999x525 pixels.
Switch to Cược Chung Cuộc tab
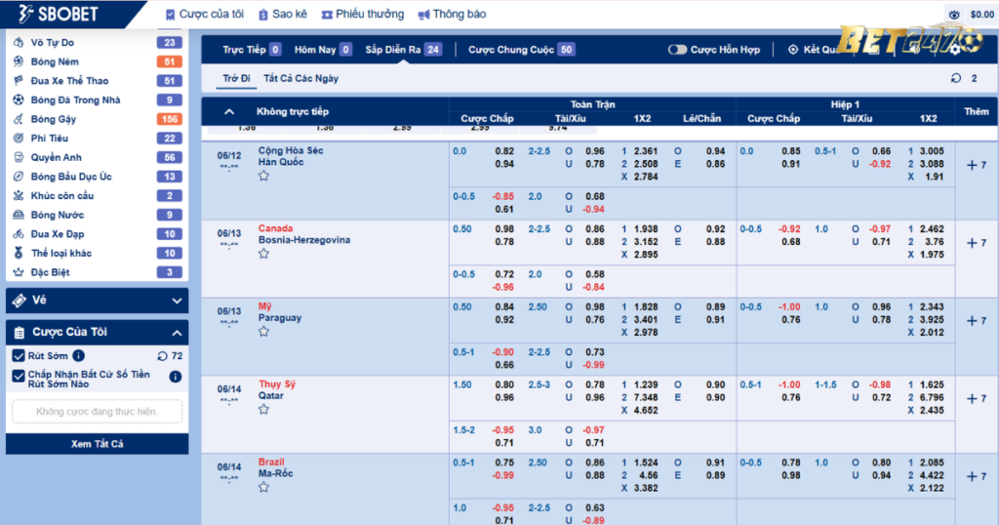point(522,50)
